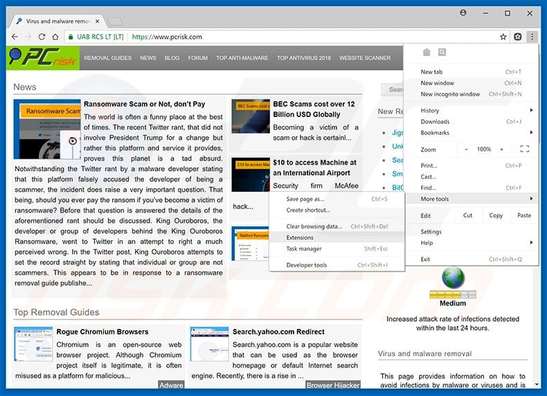The height and width of the screenshot is (396, 547).
Task: Click Cut in the Edit row
Action: (468, 215)
